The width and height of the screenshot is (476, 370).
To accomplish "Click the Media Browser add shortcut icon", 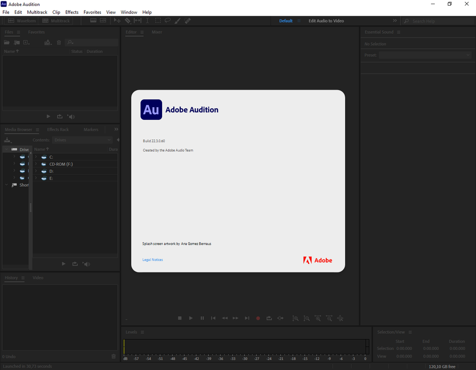I will (x=7, y=140).
